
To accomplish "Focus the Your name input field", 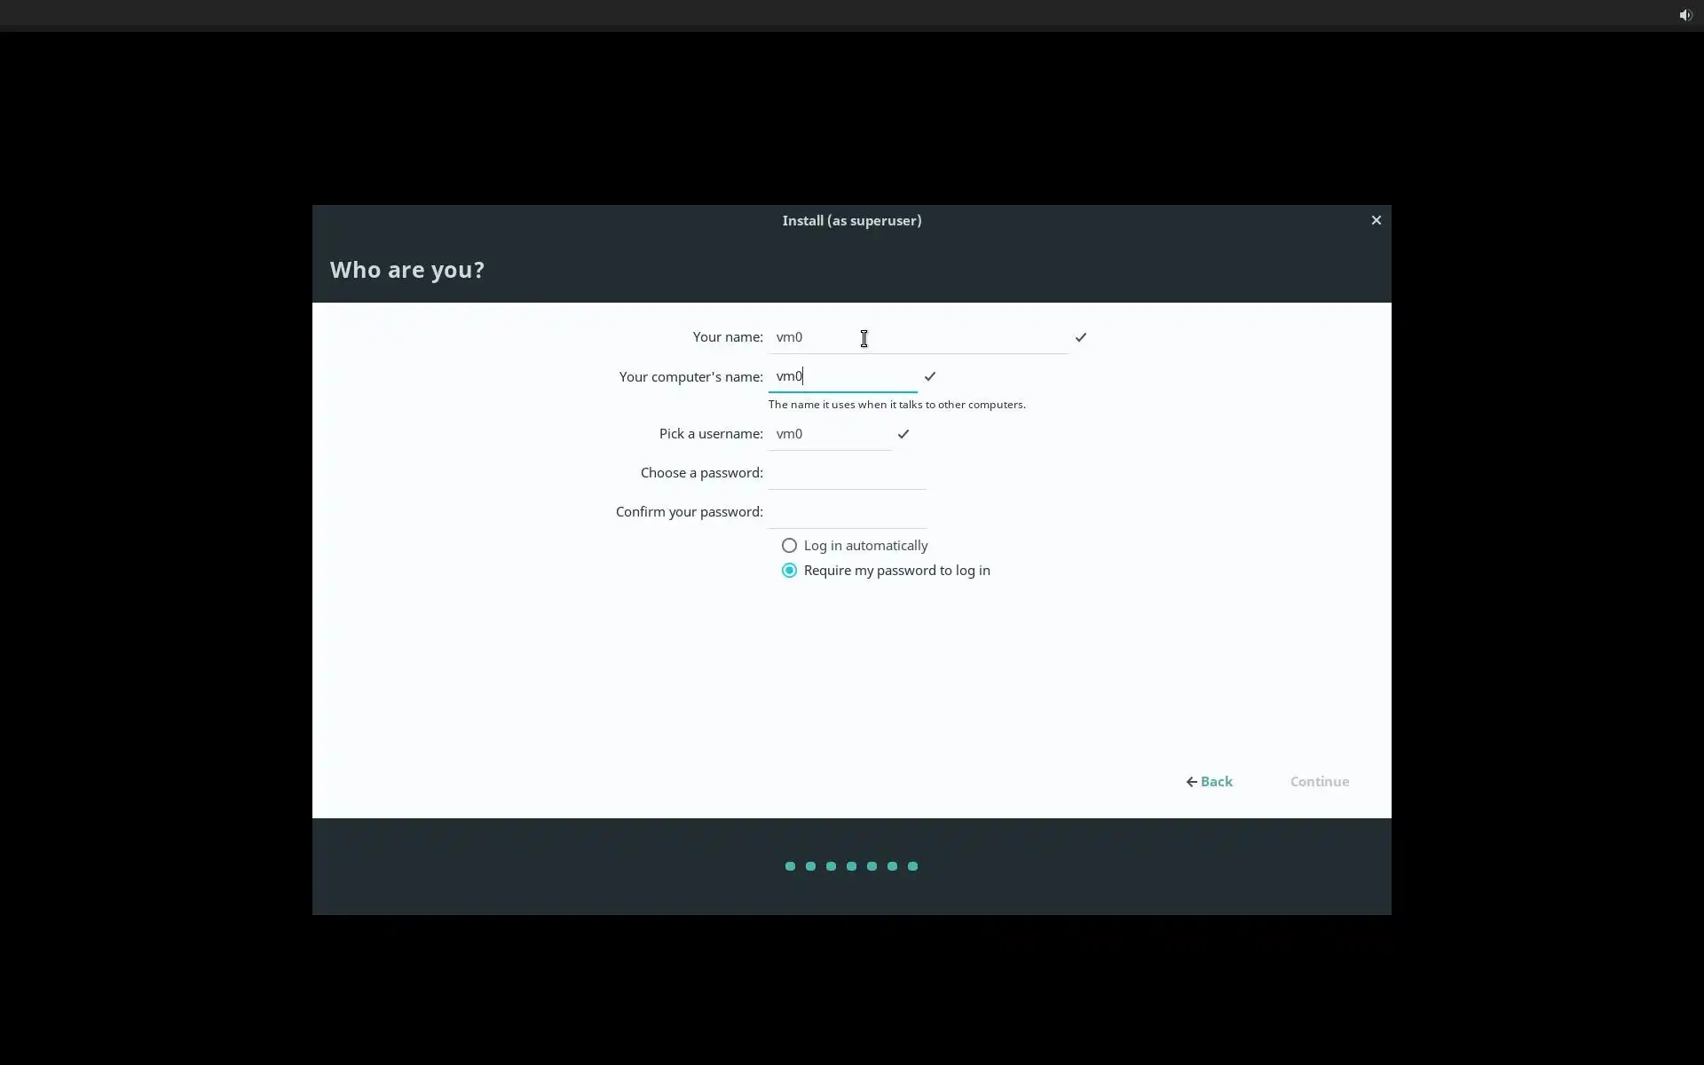I will [x=917, y=337].
